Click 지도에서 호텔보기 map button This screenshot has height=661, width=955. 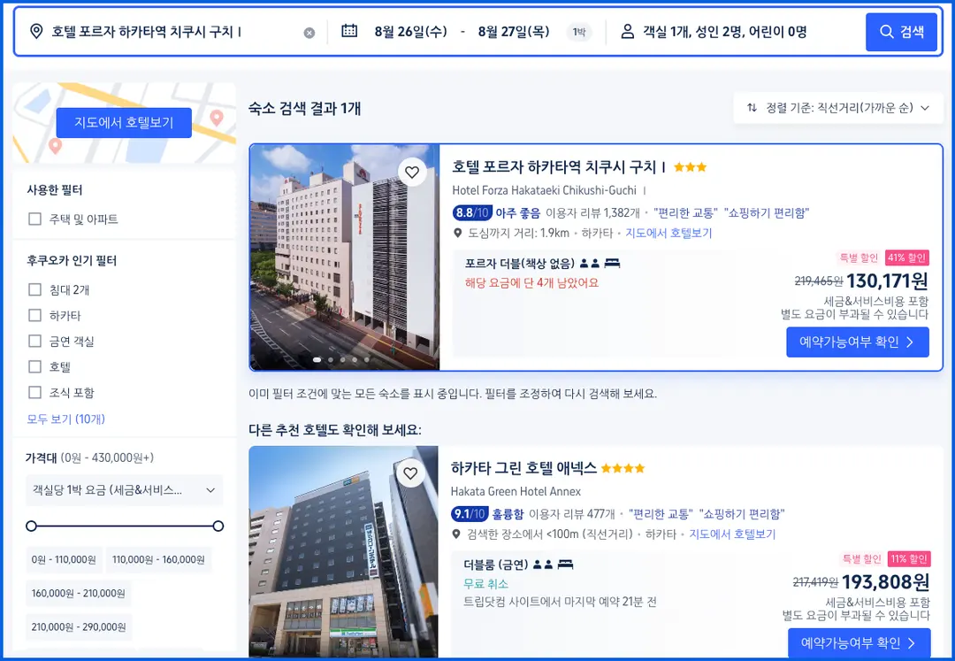click(x=125, y=122)
